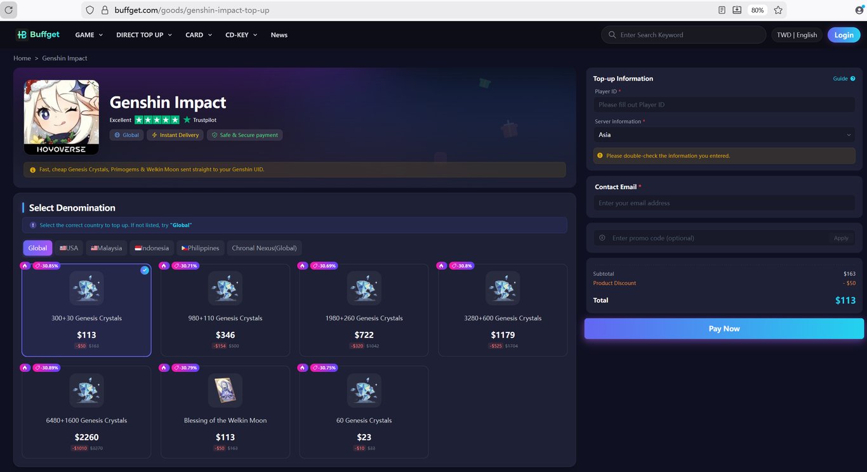
Task: Click the -30.75% discount badge
Action: tap(324, 368)
